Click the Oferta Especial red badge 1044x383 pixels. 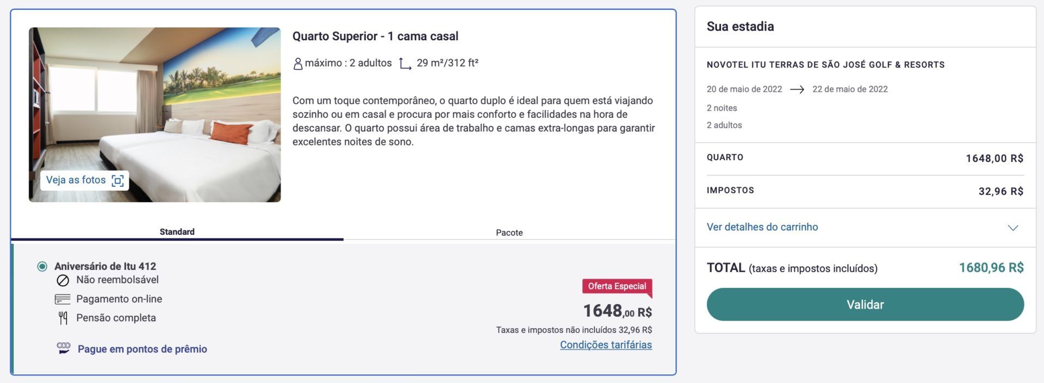617,286
